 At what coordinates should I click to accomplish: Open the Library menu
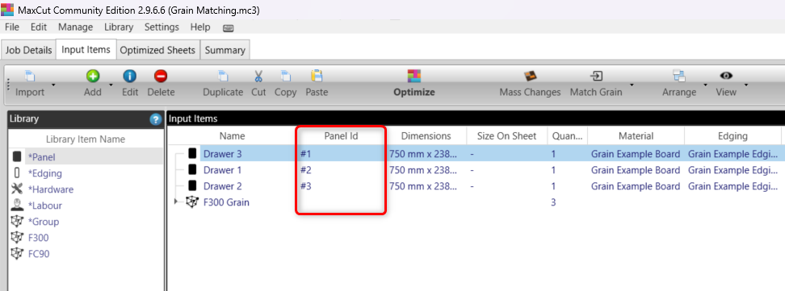point(119,27)
